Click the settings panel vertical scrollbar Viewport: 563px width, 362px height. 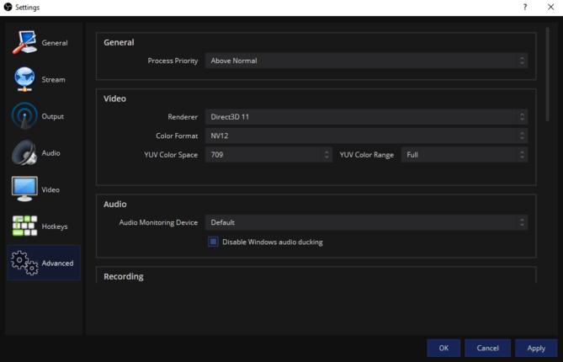pos(548,74)
